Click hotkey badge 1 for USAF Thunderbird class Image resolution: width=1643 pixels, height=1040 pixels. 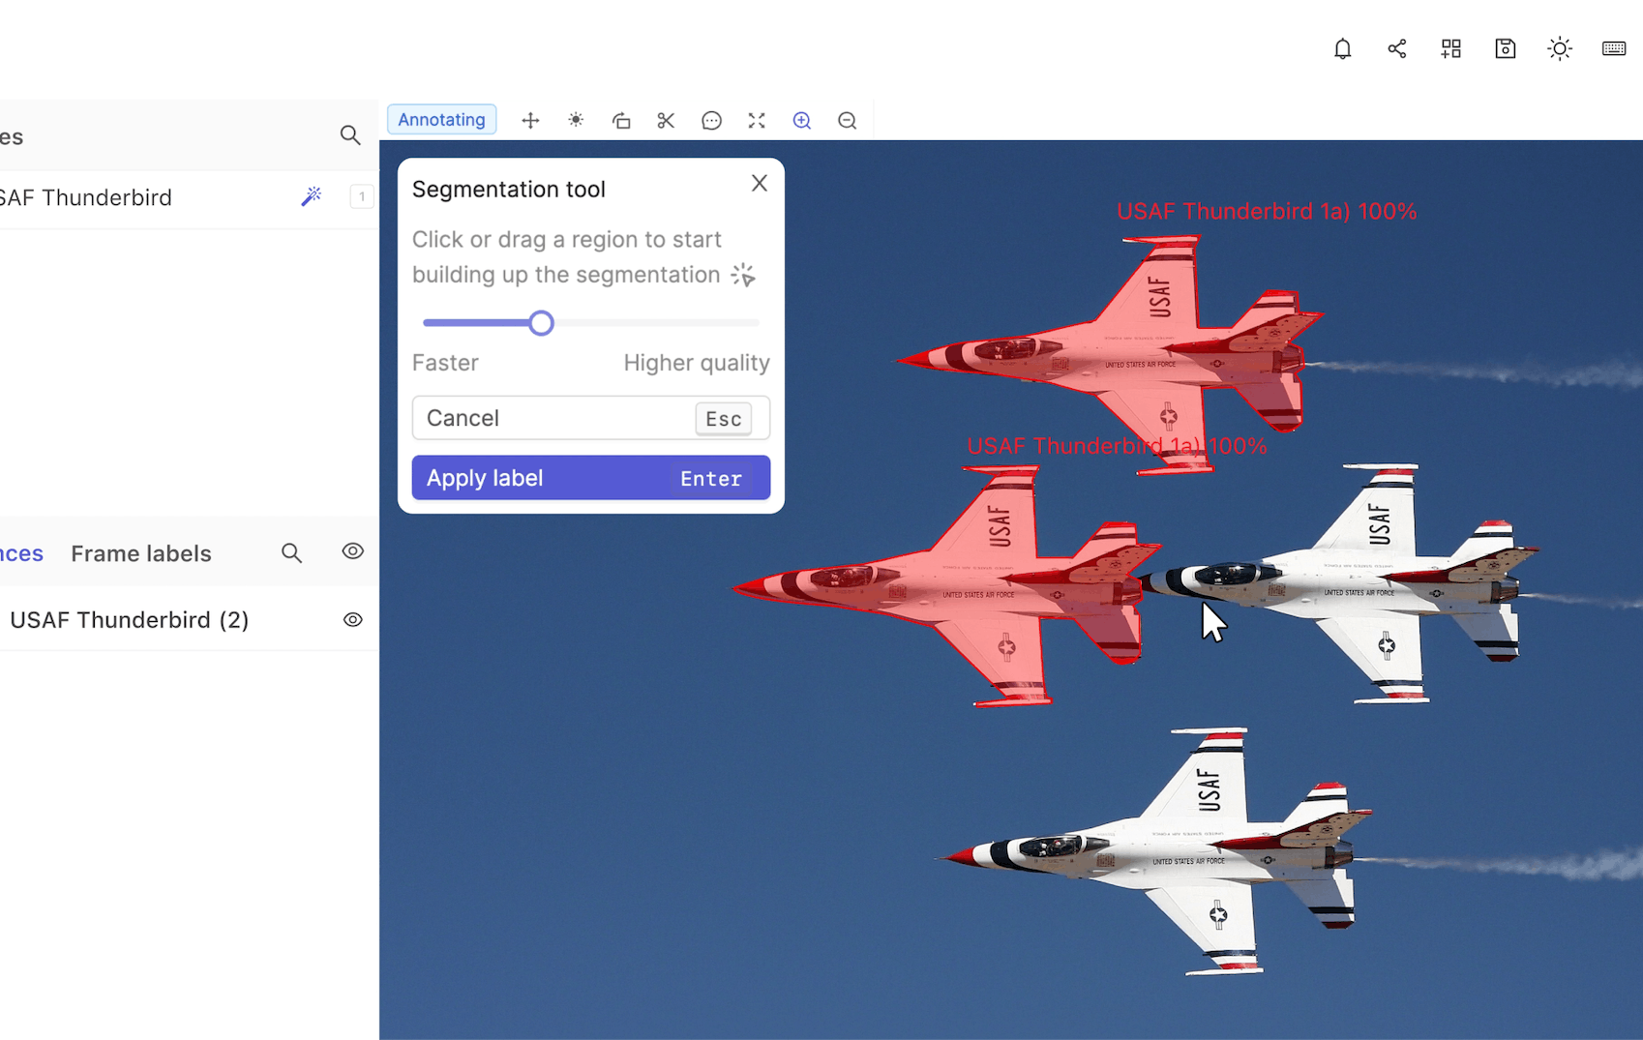coord(362,196)
